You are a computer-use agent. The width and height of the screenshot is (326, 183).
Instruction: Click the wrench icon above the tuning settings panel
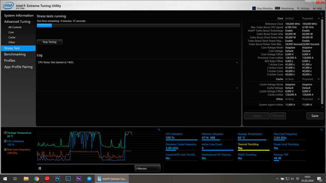(x=321, y=14)
